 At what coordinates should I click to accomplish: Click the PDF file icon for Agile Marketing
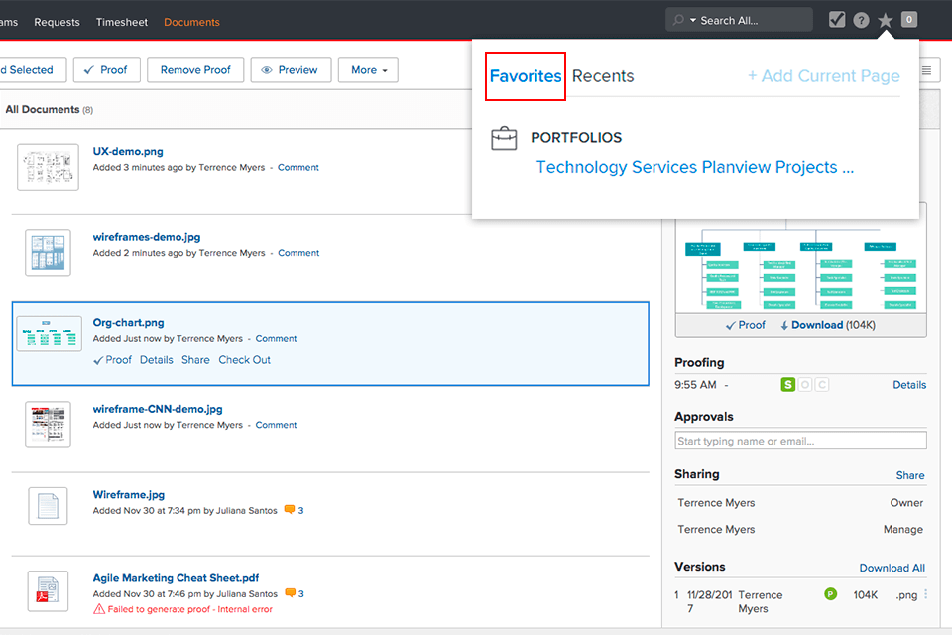(48, 590)
